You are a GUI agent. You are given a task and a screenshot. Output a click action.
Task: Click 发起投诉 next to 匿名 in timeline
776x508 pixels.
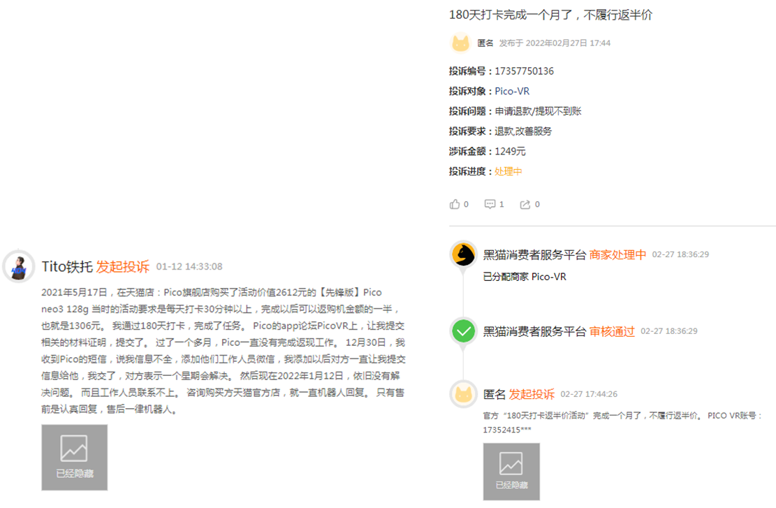[x=532, y=394]
